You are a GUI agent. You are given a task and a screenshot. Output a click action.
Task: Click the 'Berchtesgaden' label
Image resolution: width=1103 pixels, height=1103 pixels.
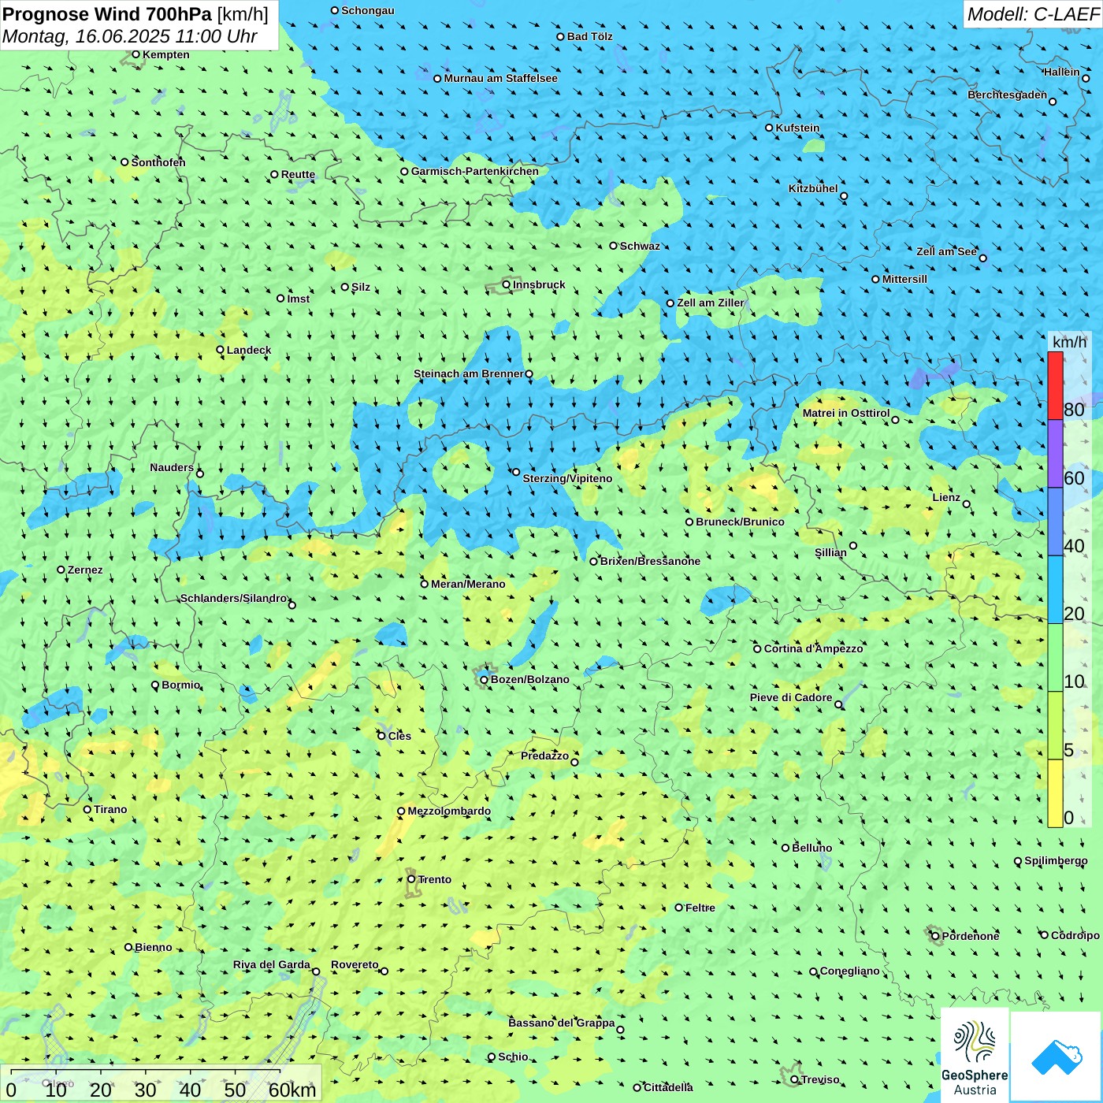point(1008,95)
